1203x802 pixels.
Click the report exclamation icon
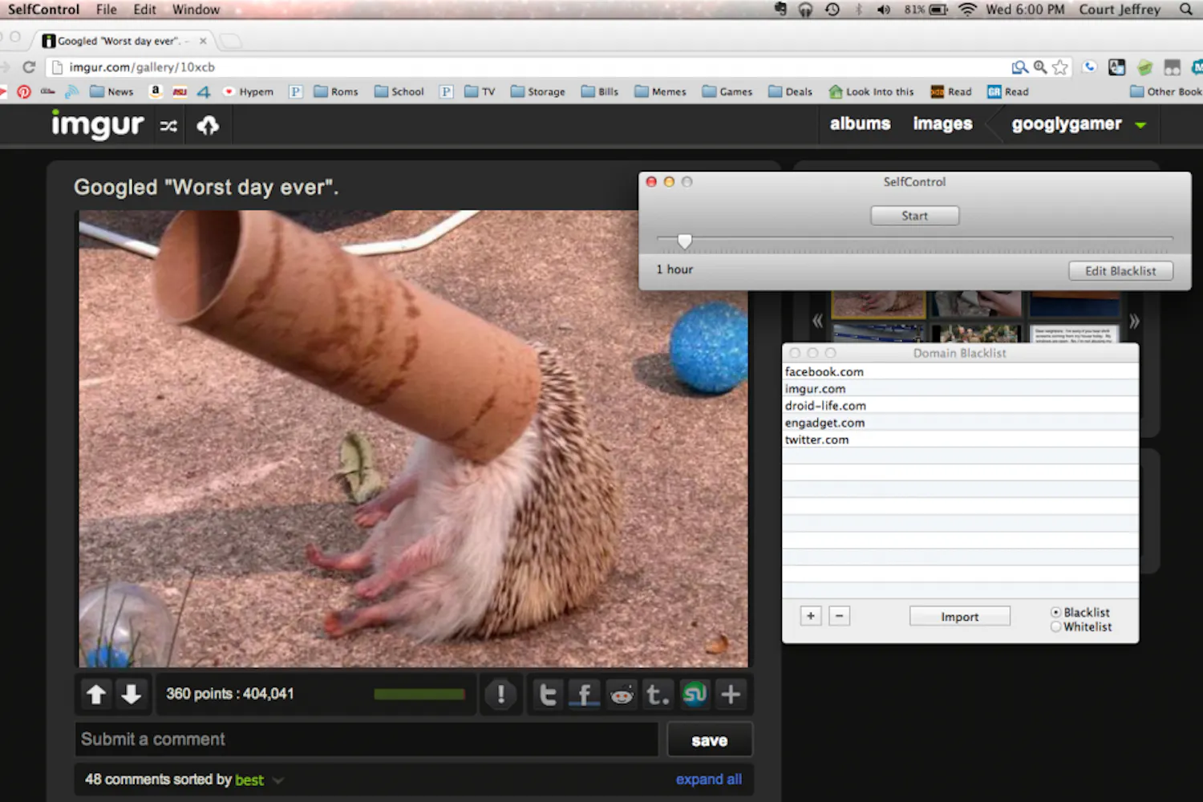pos(501,695)
